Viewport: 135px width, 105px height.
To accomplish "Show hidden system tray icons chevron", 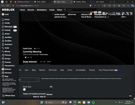I will coord(116,102).
